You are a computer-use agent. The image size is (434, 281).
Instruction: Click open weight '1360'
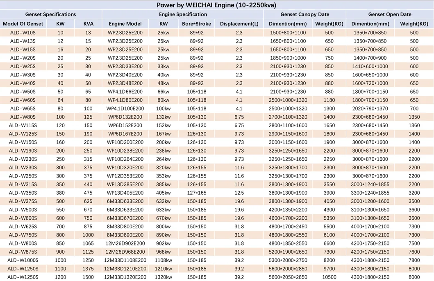point(414,126)
